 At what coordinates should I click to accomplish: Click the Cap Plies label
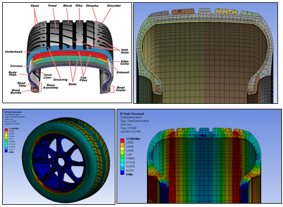[83, 79]
